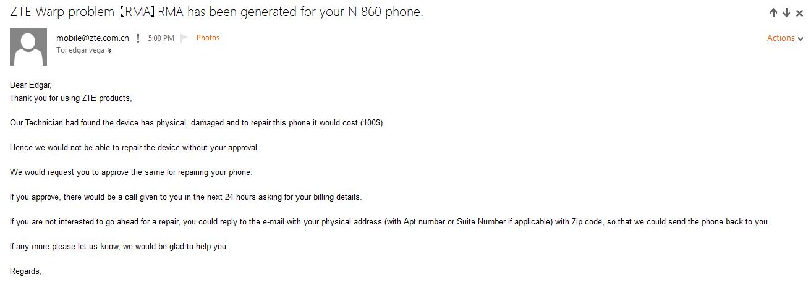This screenshot has height=285, width=811.
Task: Click the 'Regards,' closing line
Action: point(26,271)
